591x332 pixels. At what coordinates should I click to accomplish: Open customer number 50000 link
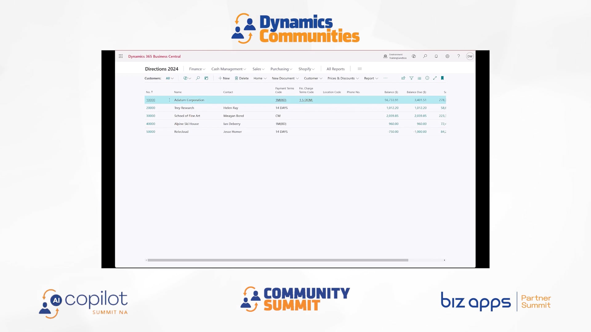click(151, 132)
